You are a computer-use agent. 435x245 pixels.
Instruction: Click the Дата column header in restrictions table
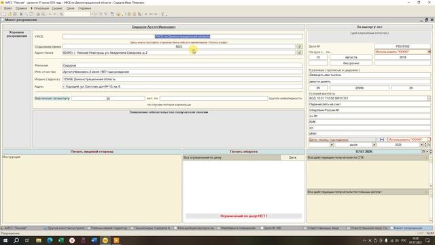[292, 157]
